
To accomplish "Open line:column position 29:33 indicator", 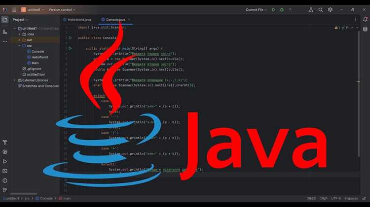I will tap(311, 198).
